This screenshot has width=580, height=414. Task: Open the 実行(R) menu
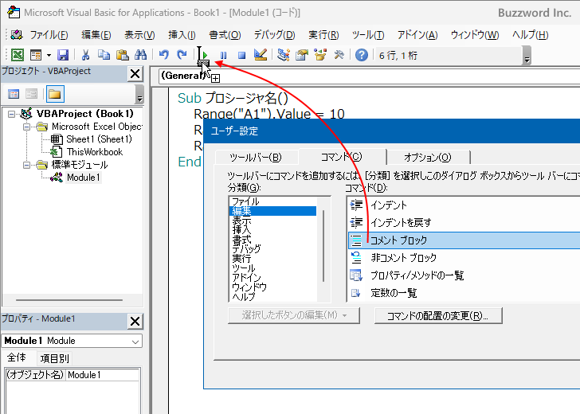(x=323, y=35)
